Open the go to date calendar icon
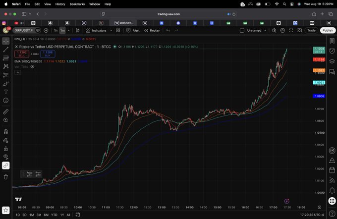337x219 pixels. 78,215
